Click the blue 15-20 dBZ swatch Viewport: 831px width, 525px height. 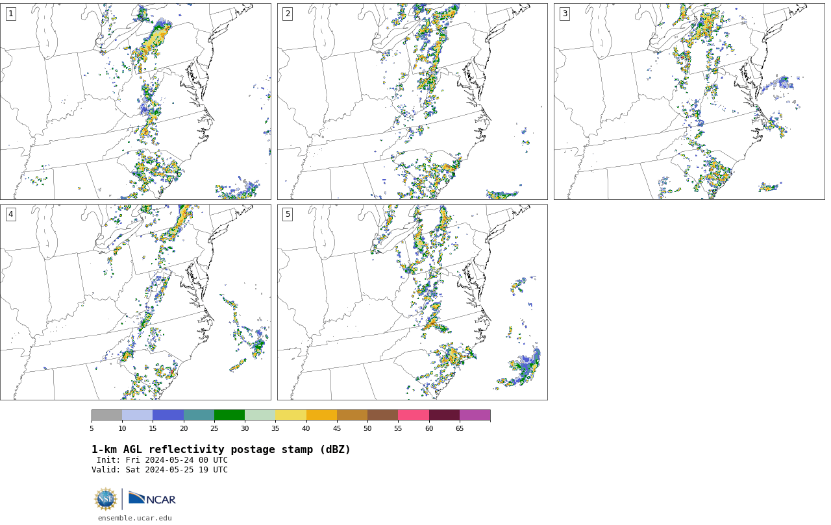tap(168, 415)
